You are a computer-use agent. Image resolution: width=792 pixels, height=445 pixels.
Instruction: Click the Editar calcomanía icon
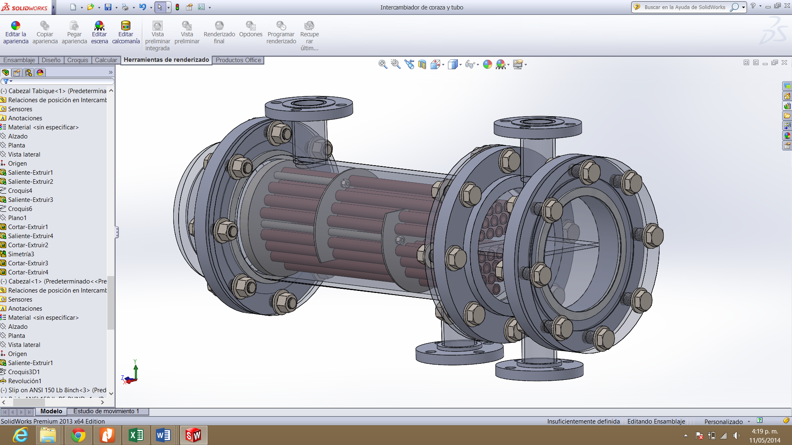(x=125, y=26)
